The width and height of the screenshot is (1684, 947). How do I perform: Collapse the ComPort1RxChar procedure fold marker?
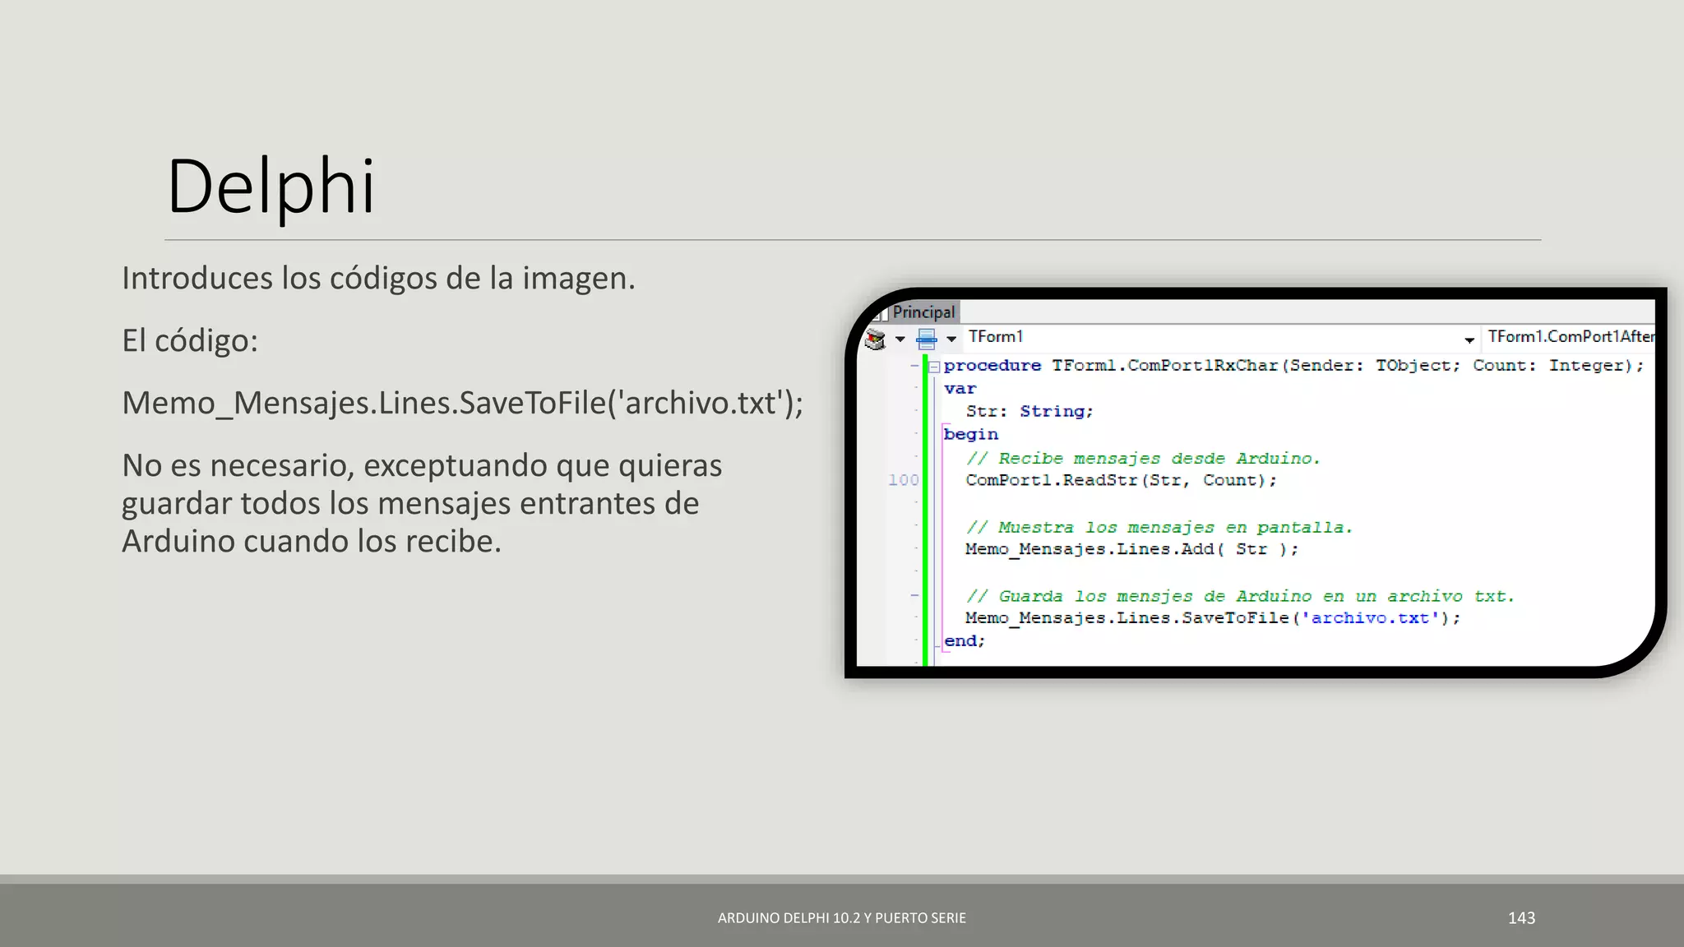click(934, 367)
